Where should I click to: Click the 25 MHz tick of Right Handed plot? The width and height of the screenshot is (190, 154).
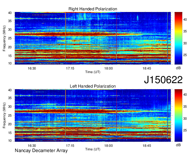10,38
